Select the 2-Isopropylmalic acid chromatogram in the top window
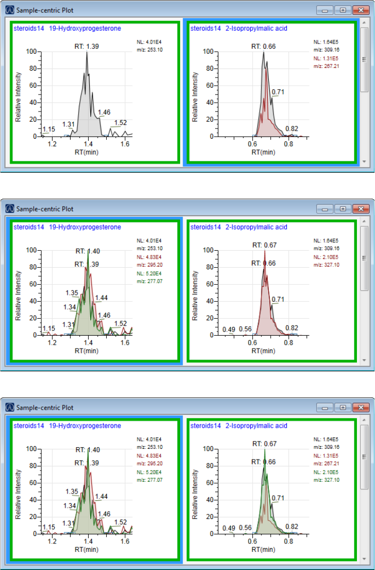Screen dimensions: 375x570 click(271, 92)
